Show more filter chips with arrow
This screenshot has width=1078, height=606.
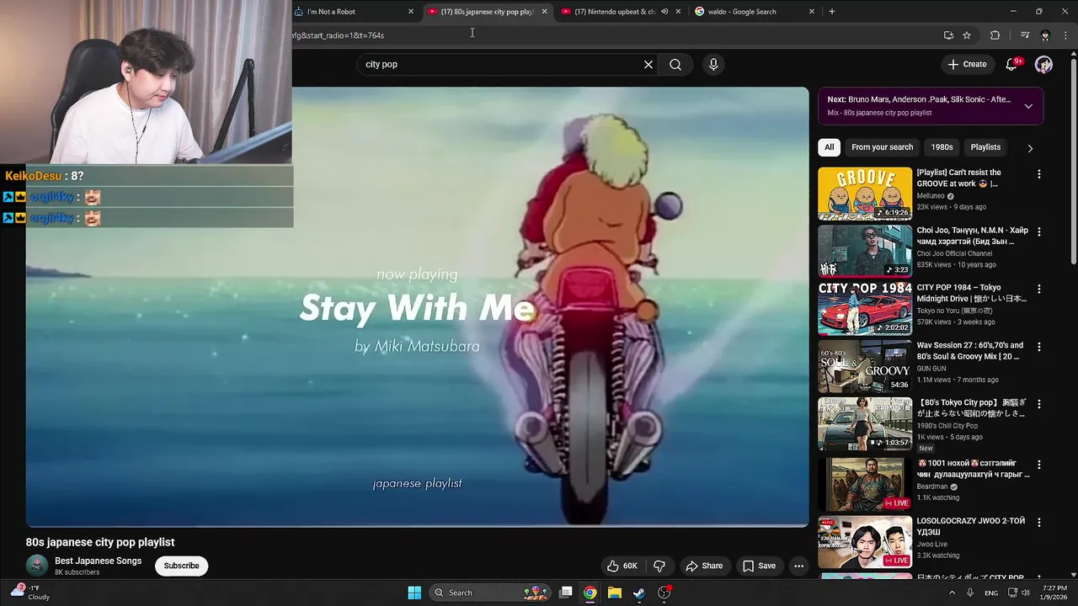click(1030, 148)
